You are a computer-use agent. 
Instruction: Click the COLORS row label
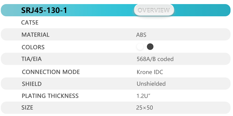pos(33,47)
